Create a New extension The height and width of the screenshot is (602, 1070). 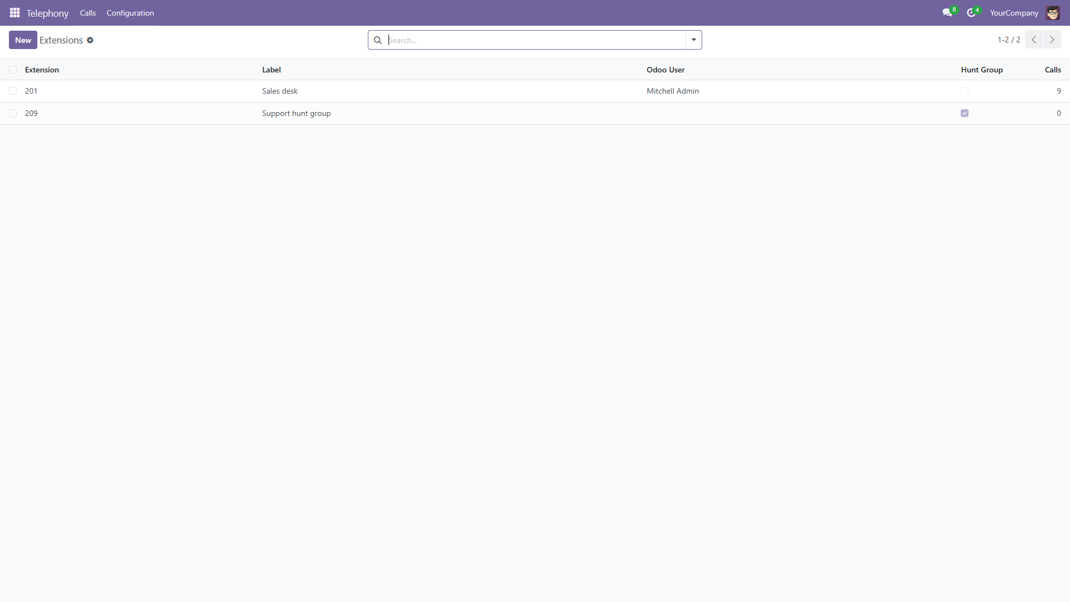click(x=23, y=40)
